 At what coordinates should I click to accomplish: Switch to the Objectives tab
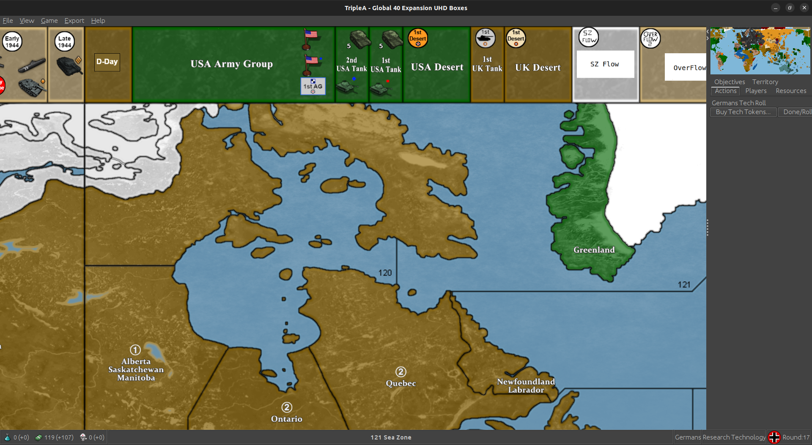[x=730, y=82]
